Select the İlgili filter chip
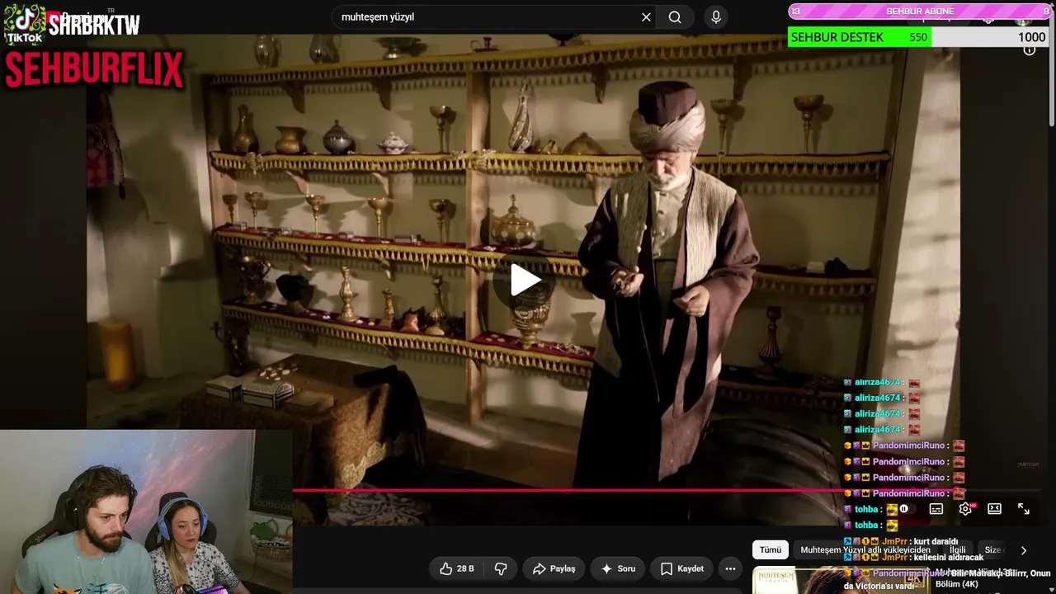 (958, 550)
